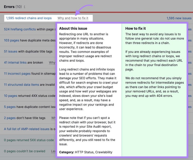Click the 'How to fix it' heading in the popup
This screenshot has height=160, width=193.
coord(135,29)
